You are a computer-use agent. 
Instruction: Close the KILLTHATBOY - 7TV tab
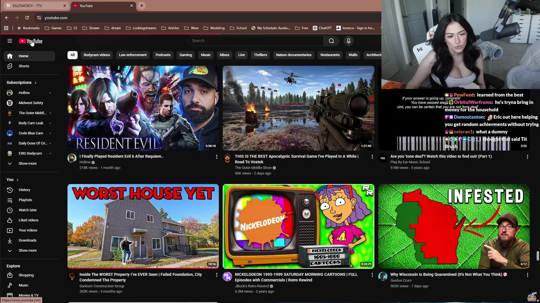click(x=65, y=6)
